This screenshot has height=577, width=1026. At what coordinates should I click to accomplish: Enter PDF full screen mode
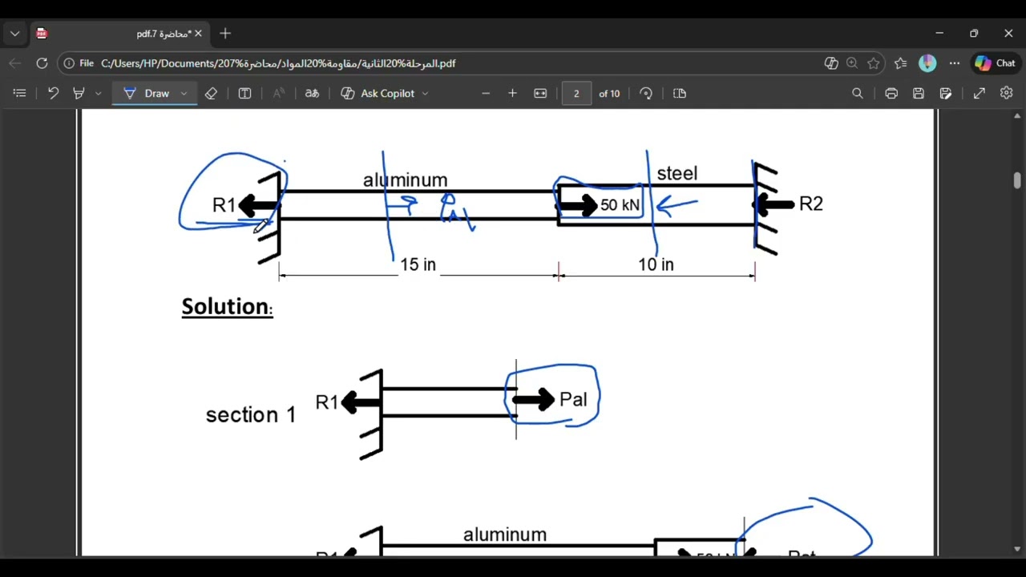click(980, 93)
